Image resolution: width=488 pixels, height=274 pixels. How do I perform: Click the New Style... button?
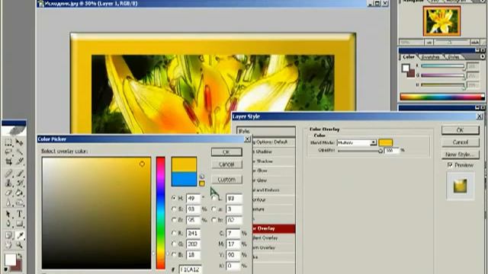pyautogui.click(x=461, y=154)
